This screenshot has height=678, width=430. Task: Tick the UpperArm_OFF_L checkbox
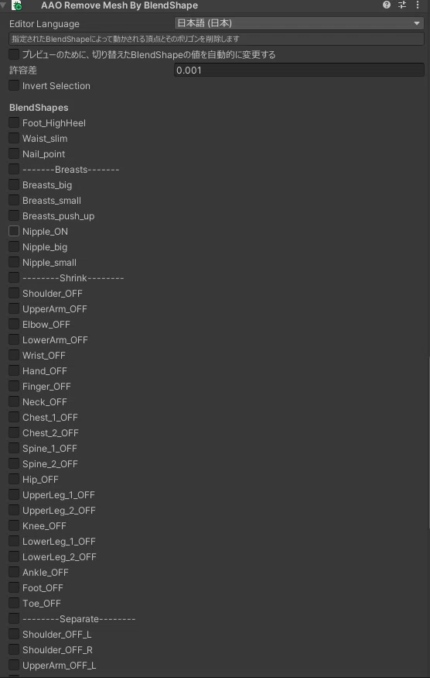pos(14,665)
